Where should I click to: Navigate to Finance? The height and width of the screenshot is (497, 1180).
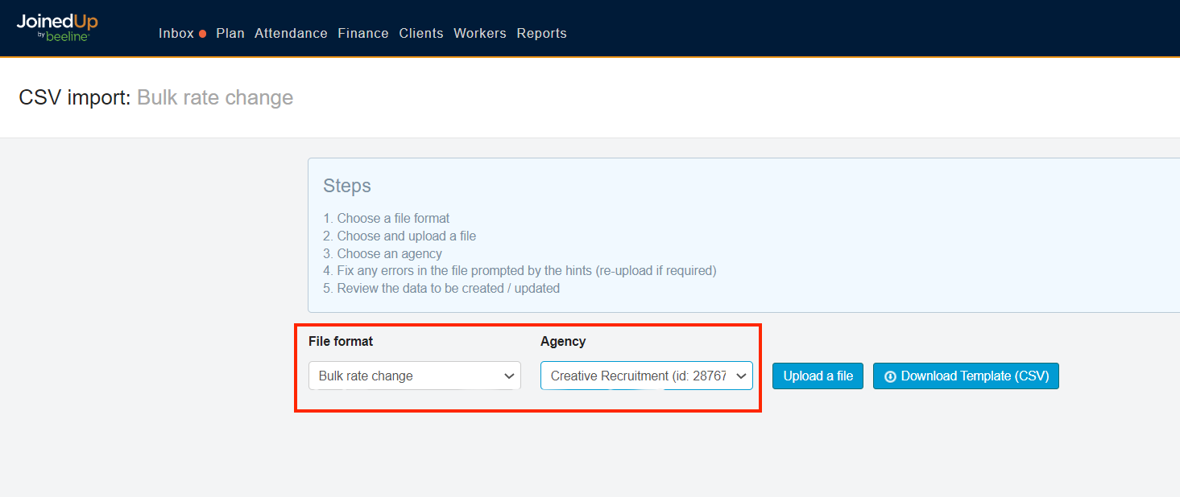pos(363,34)
